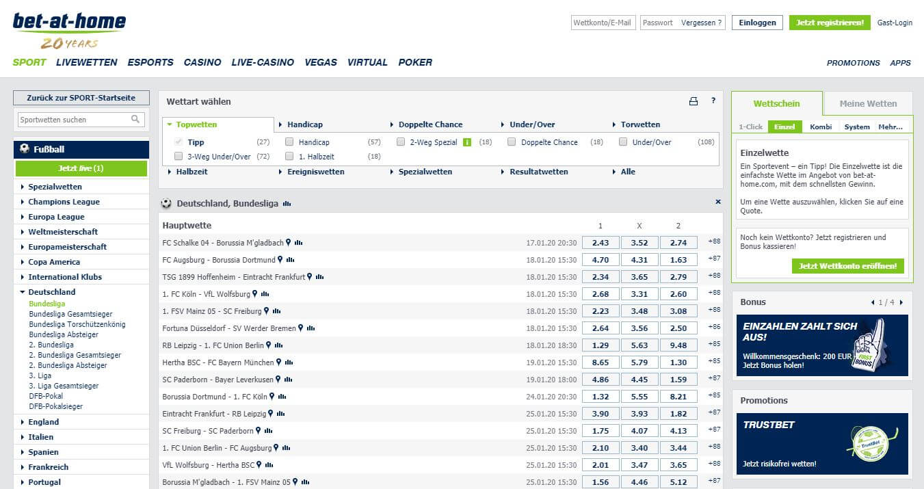
Task: Show +88 more bets for FC Schalke 04 match
Action: pyautogui.click(x=714, y=241)
